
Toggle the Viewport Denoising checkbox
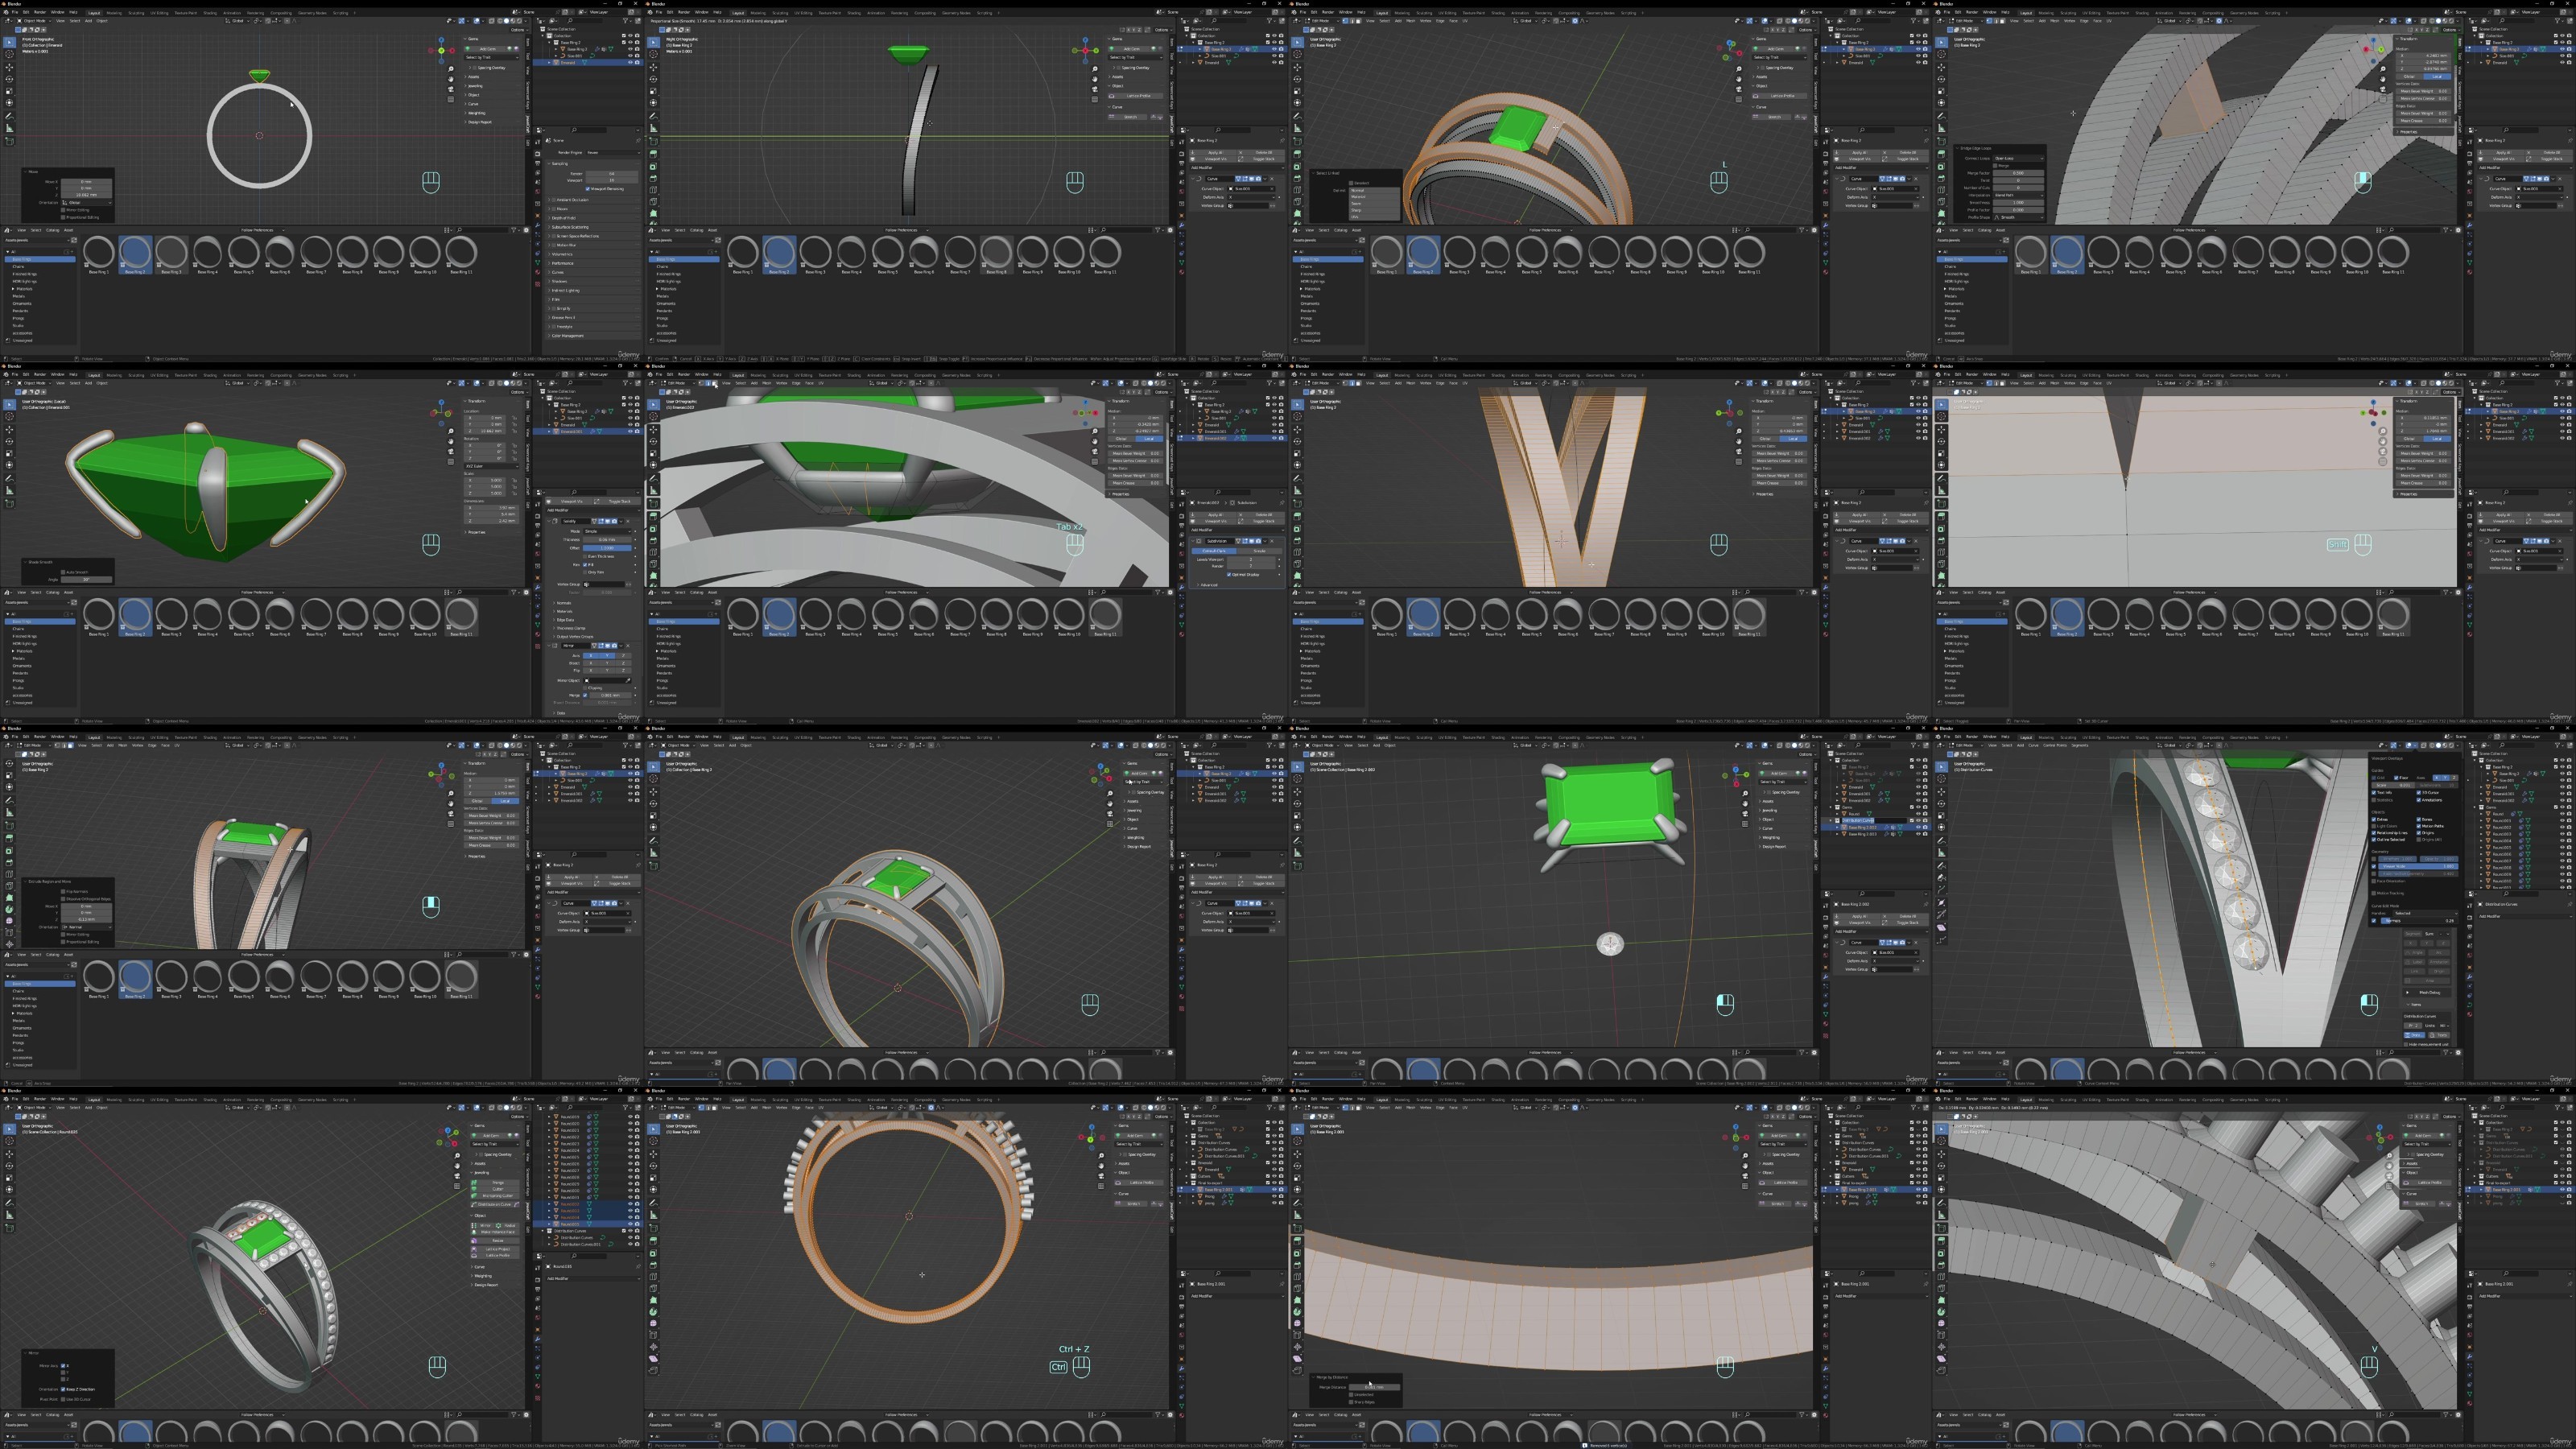tap(588, 189)
